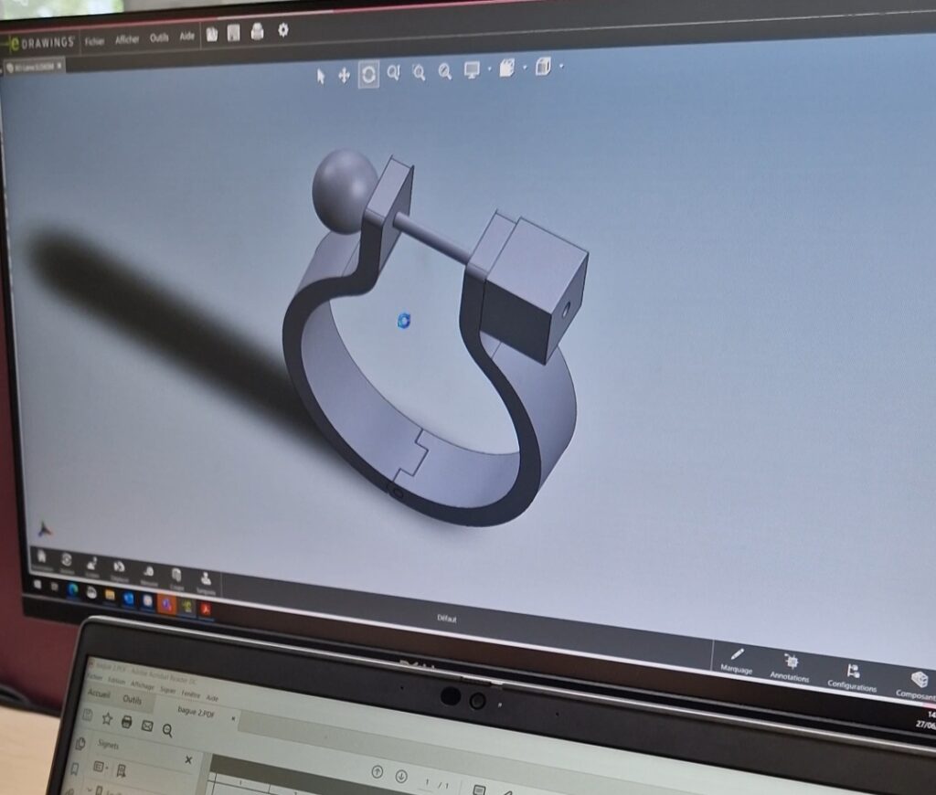Expand the view orientation dropdown arrow
This screenshot has width=936, height=795.
tap(561, 66)
